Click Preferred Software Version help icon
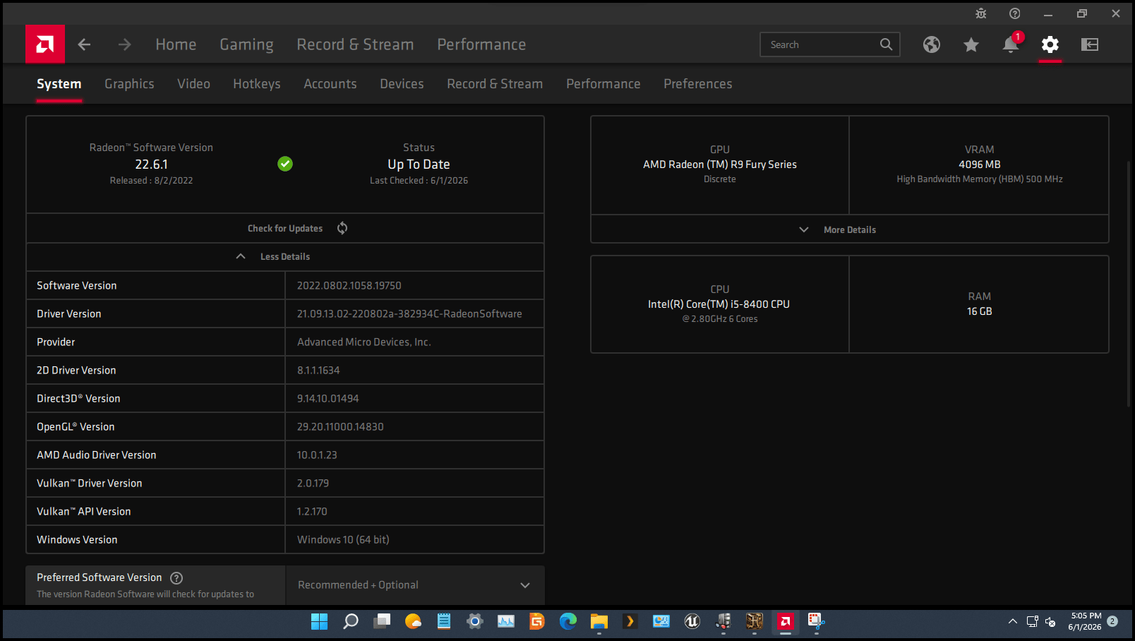This screenshot has width=1135, height=641. click(176, 578)
